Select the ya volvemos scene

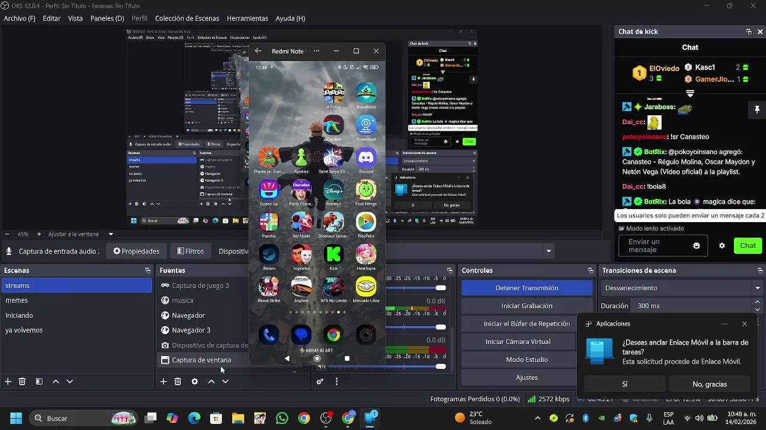[77, 330]
